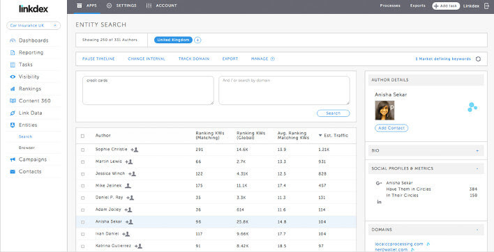Check the box for Martin Lewis
Viewport: 494px width, 252px height.
82,162
